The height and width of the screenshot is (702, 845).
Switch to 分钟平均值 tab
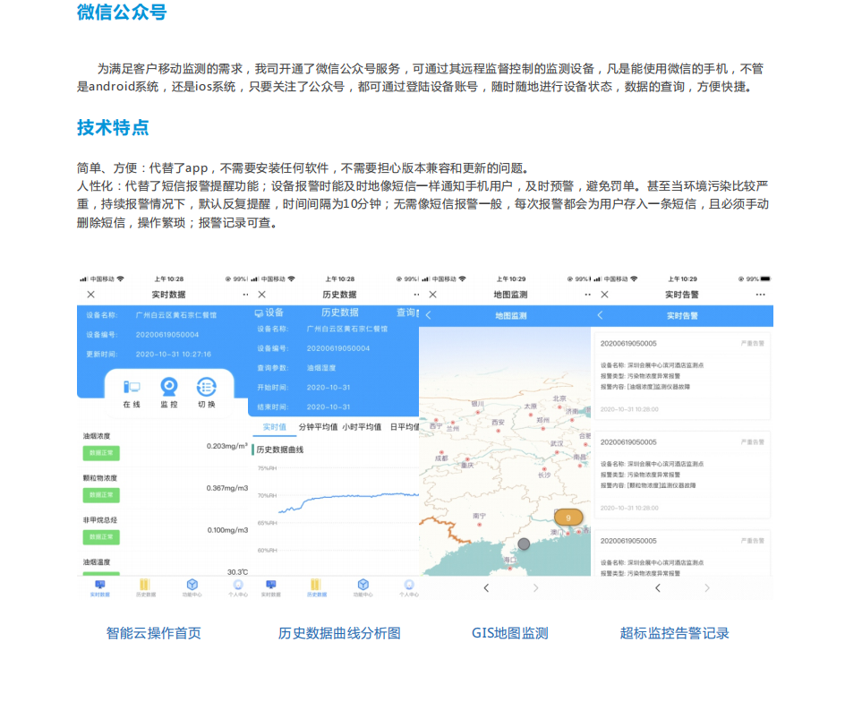point(318,427)
